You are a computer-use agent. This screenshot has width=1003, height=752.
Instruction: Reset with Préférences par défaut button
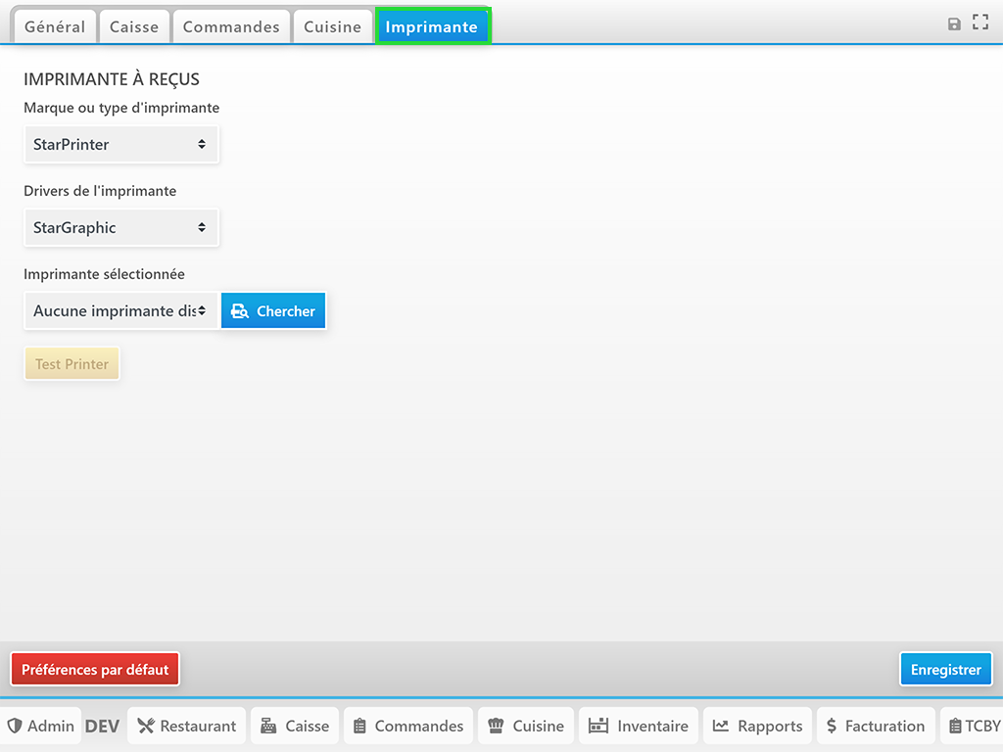(x=95, y=670)
